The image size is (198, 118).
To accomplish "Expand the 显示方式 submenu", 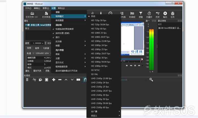I will click(69, 62).
